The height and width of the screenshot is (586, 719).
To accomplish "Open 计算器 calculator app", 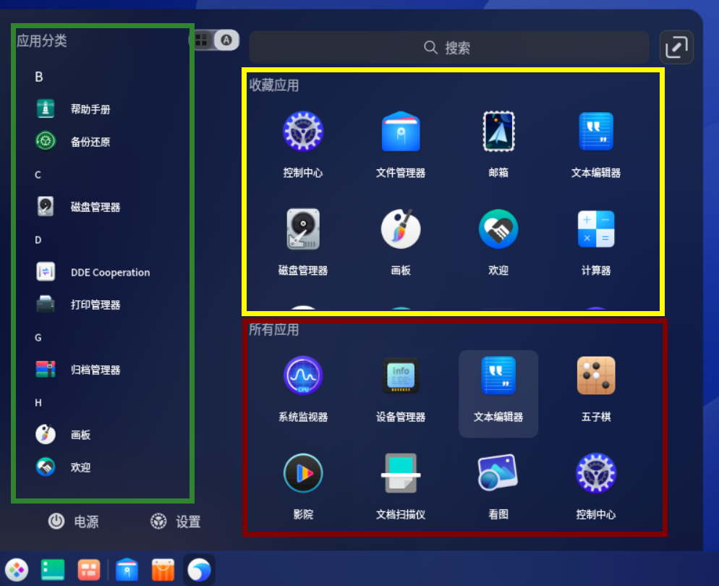I will click(x=595, y=242).
